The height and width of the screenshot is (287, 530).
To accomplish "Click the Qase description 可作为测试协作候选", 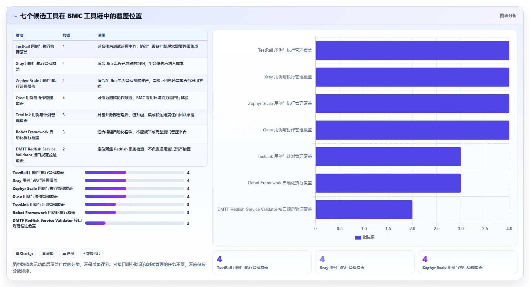I will (x=143, y=98).
